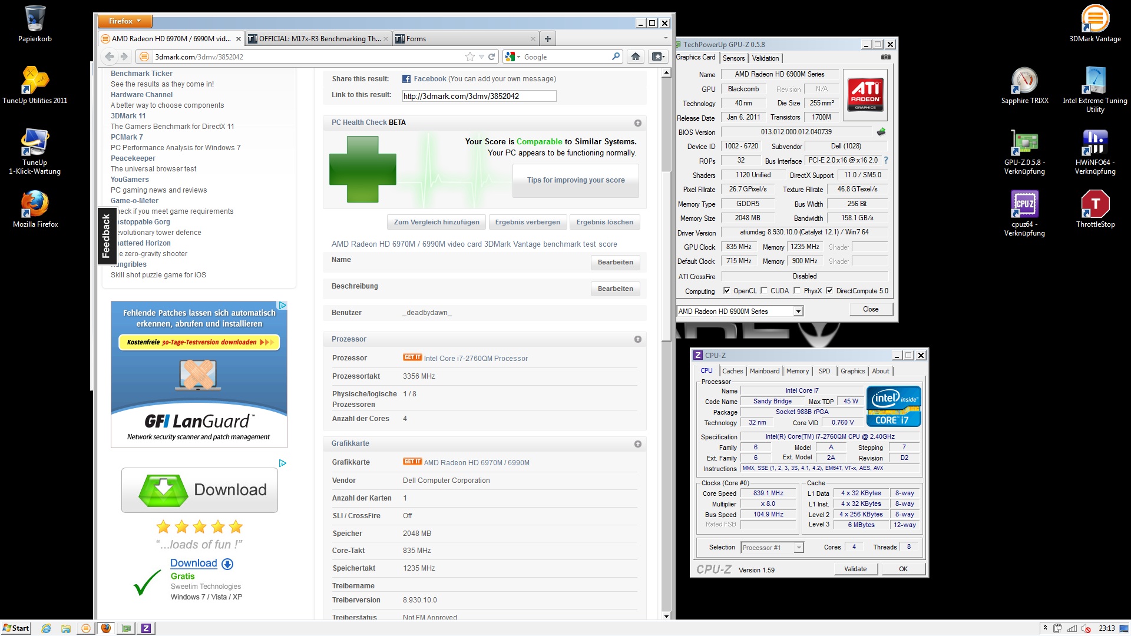Toggle PhysX checkbox in GPU-Z
The height and width of the screenshot is (636, 1131).
[x=797, y=290]
